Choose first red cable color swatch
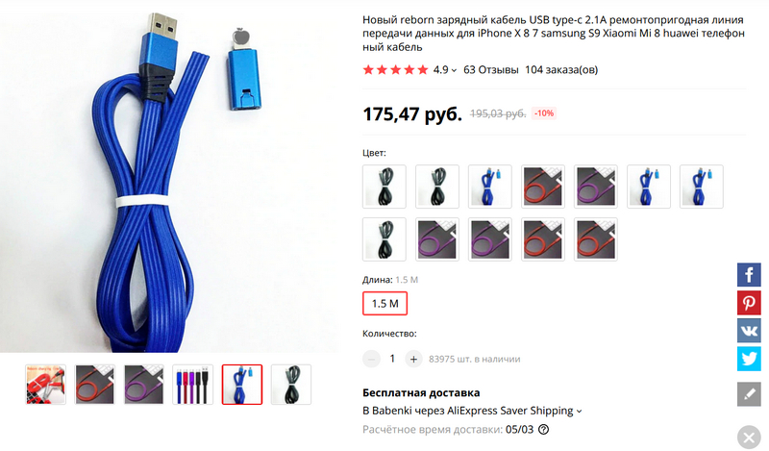 [x=543, y=187]
